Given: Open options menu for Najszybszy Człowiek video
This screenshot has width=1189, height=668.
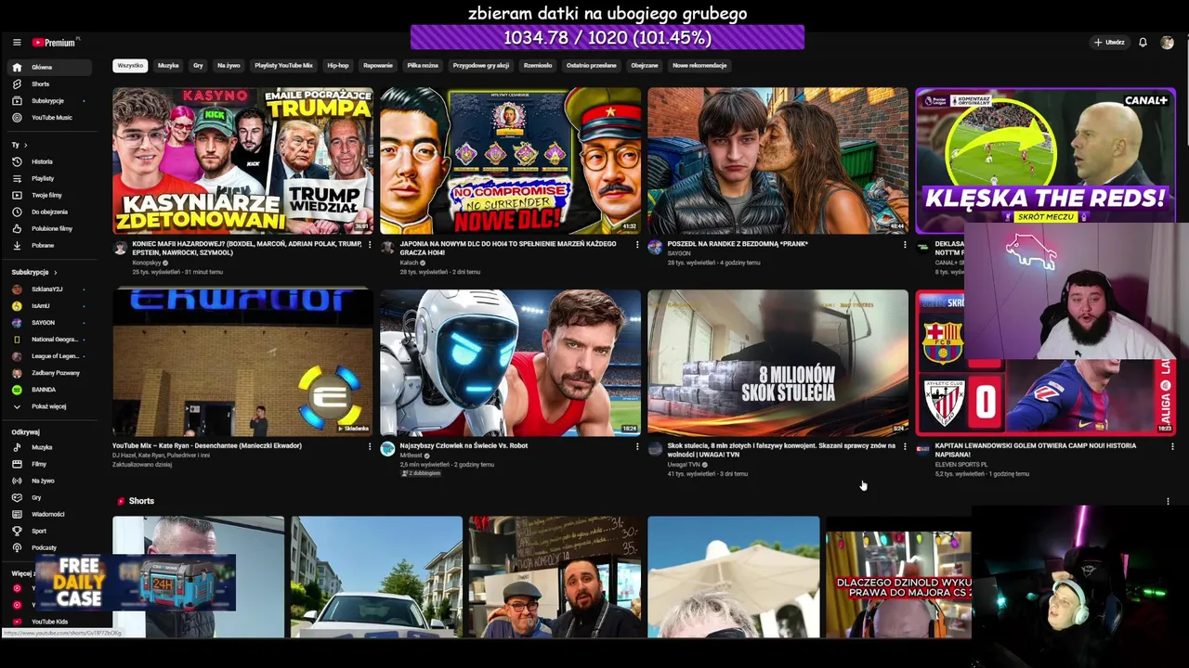Looking at the screenshot, I should click(x=637, y=446).
